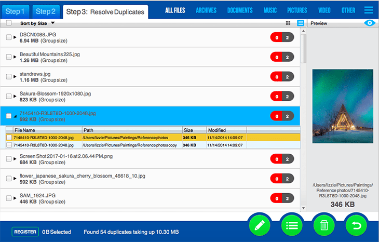This screenshot has height=242, width=379.
Task: Show ALL FILES category
Action: tap(175, 10)
